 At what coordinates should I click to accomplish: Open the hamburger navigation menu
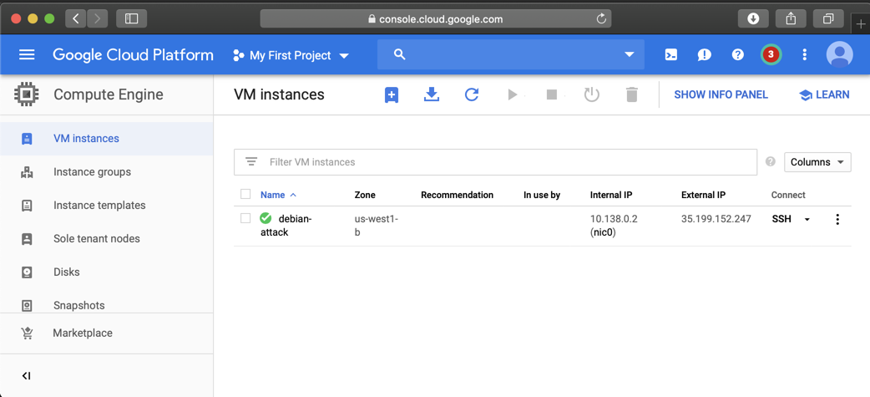[x=27, y=55]
